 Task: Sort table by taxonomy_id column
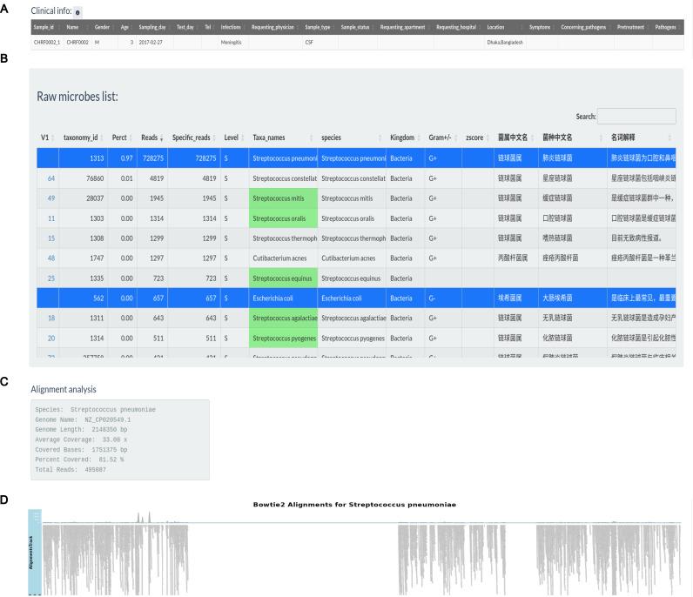click(x=81, y=138)
